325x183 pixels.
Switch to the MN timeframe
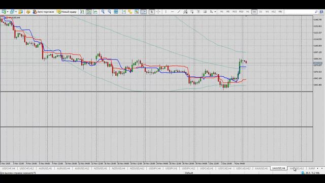280,12
